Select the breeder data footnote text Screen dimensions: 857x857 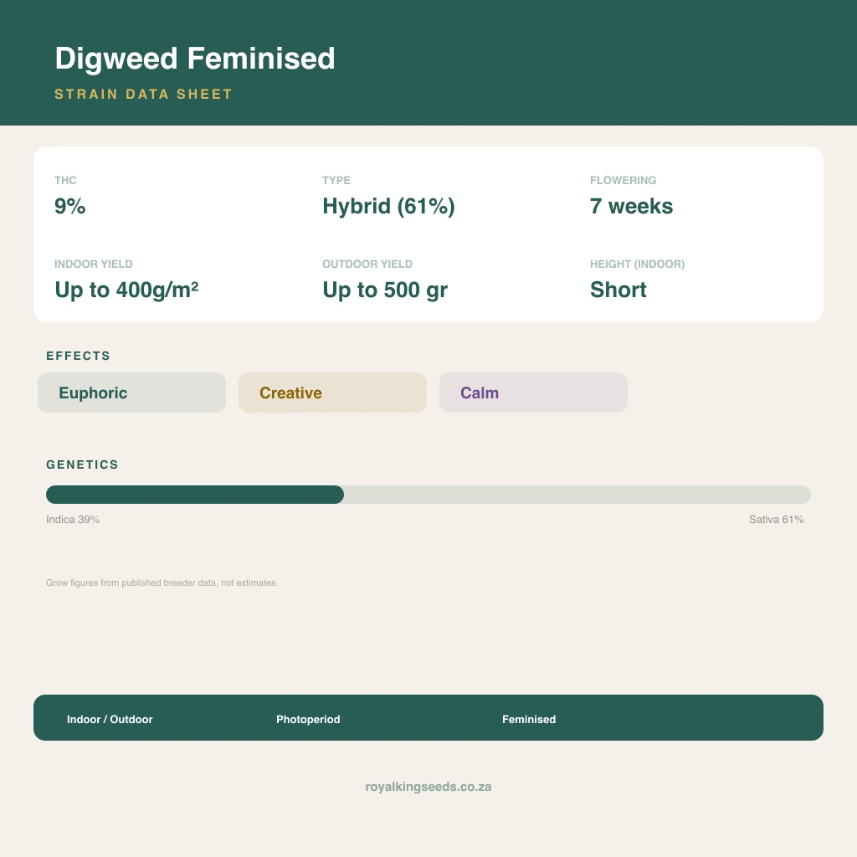[161, 582]
